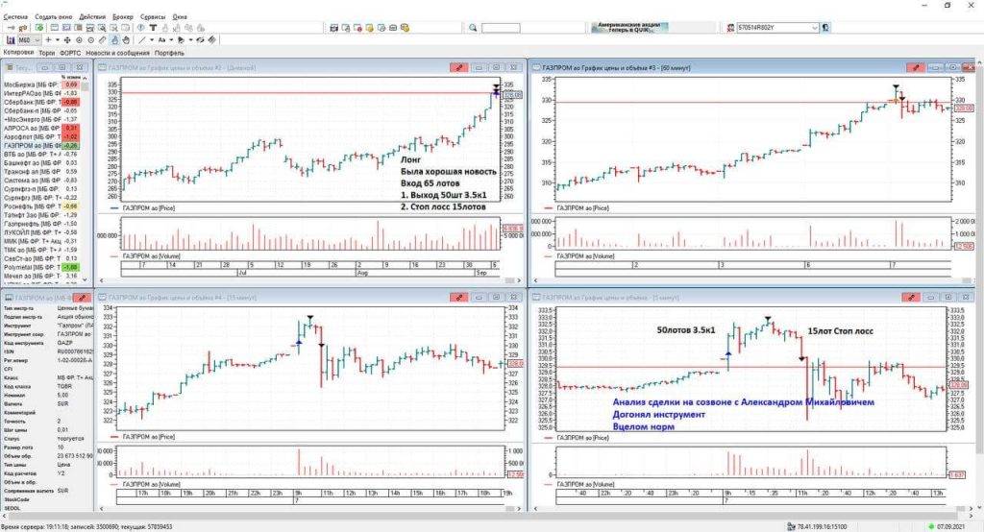
Task: Click the yellow briefcase icon ending the right toolbar group
Action: click(x=405, y=28)
